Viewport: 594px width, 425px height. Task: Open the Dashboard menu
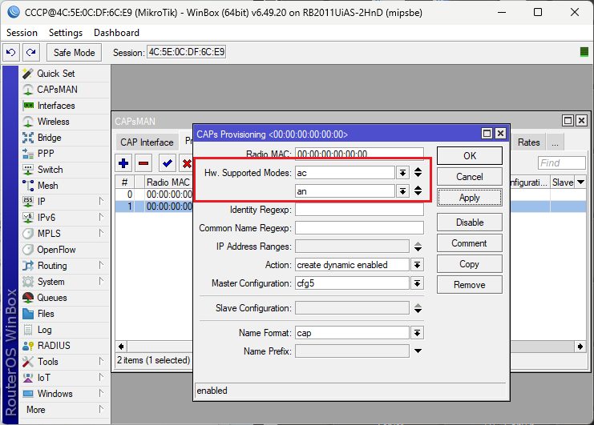[116, 33]
